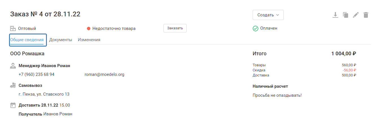Open the Создать dropdown
Image resolution: width=380 pixels, height=130 pixels.
pyautogui.click(x=268, y=15)
